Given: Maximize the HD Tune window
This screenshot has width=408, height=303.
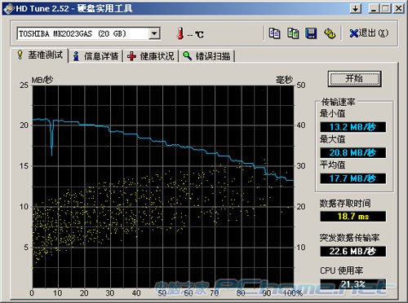Looking at the screenshot, I should pos(386,9).
